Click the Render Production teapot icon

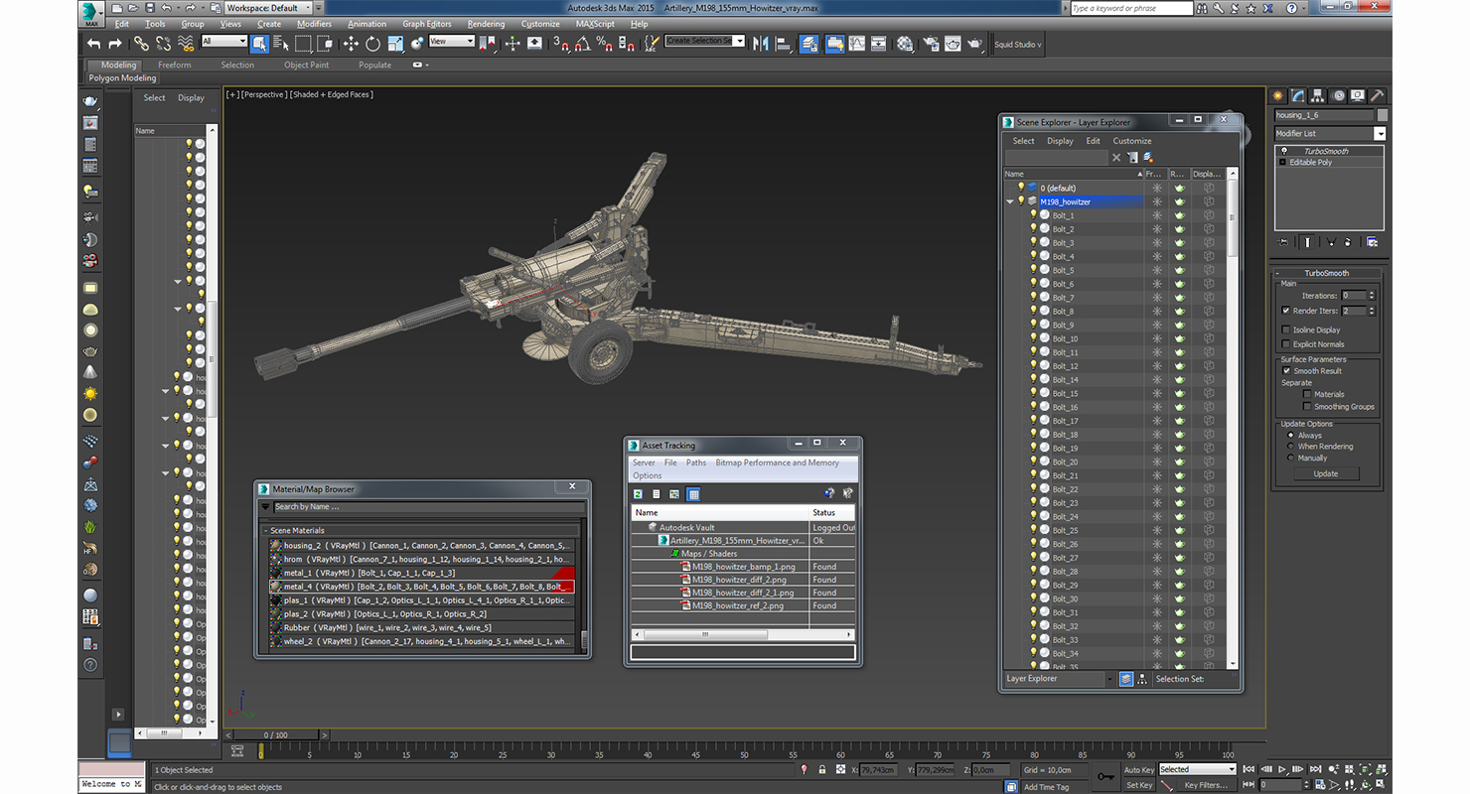[x=975, y=44]
